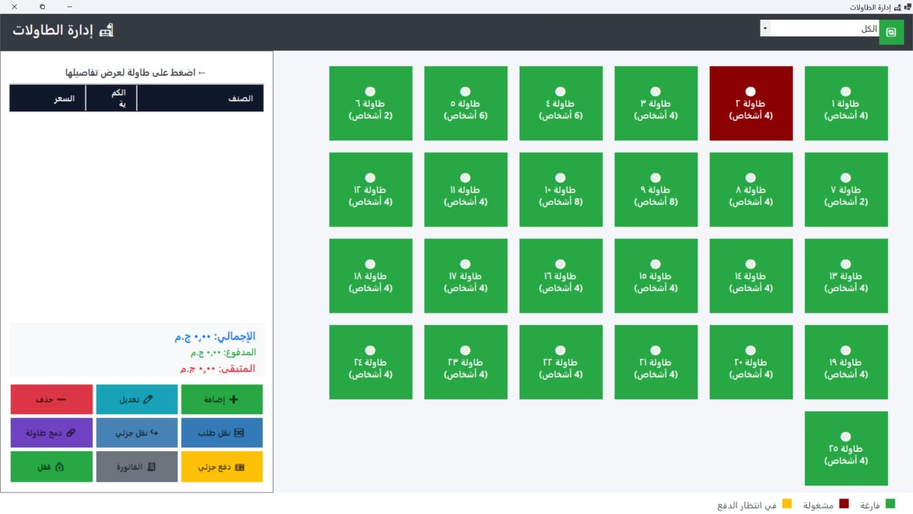Select طاولة ٢٤ table tile
913x514 pixels.
point(371,362)
